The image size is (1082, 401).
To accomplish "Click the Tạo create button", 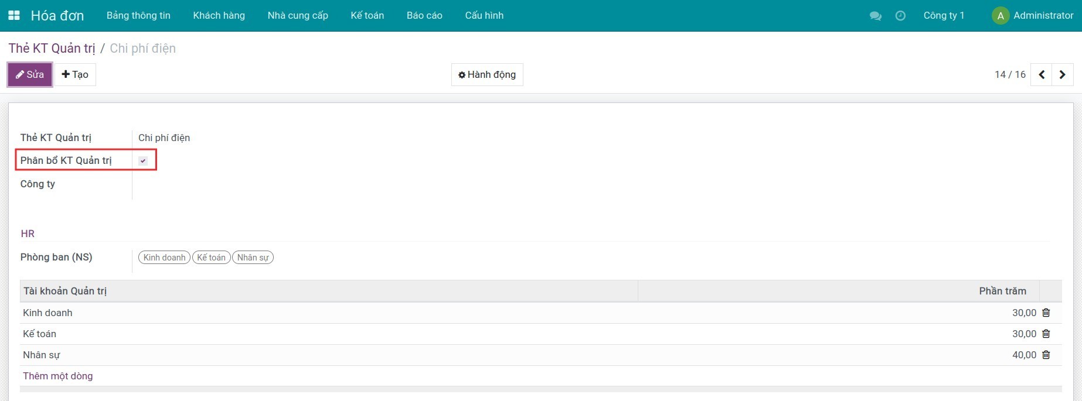I will 75,74.
